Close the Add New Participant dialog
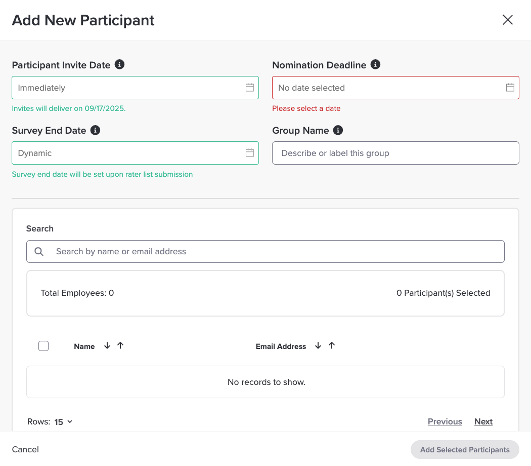Image resolution: width=531 pixels, height=466 pixels. [507, 20]
